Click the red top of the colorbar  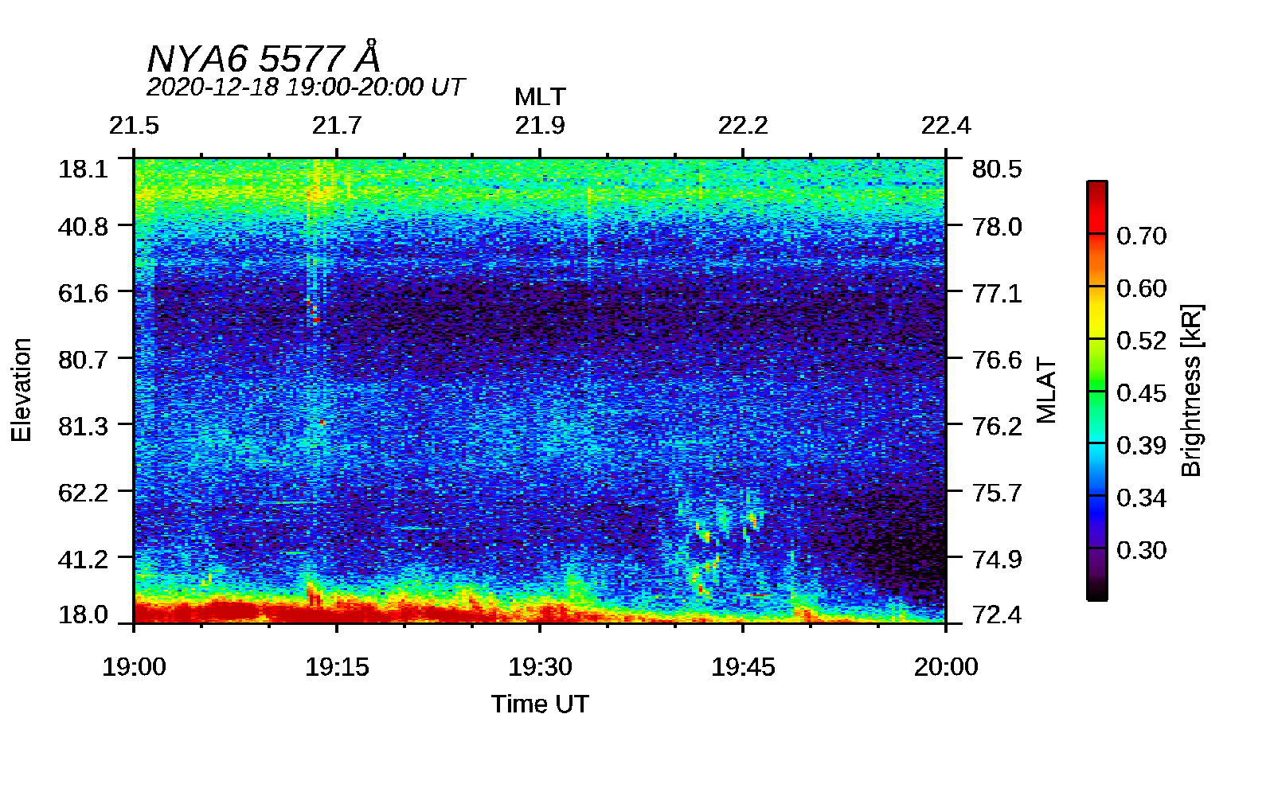tap(1096, 207)
